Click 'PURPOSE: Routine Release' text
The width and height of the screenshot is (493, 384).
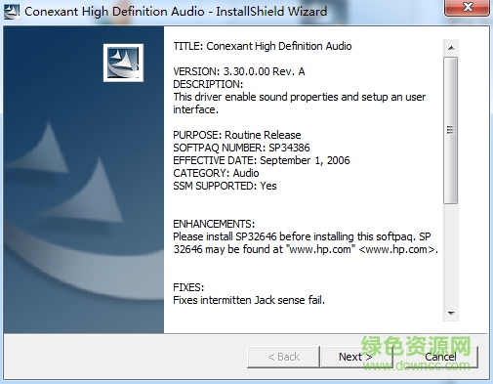[x=237, y=135]
